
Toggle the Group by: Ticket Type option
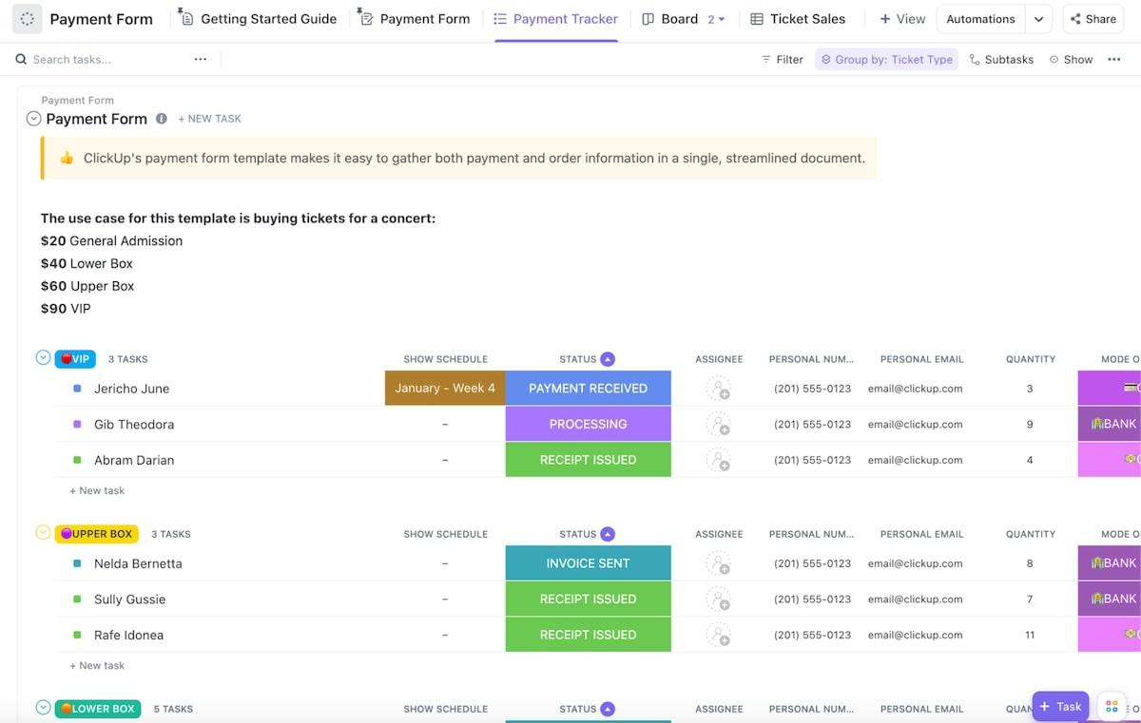(x=886, y=59)
